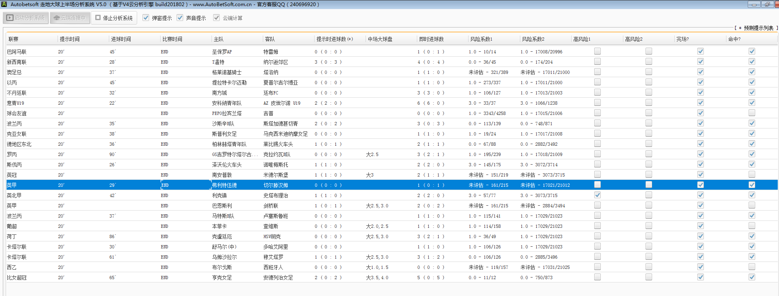Click the 中场大球盘 column header
Image resolution: width=779 pixels, height=296 pixels.
380,39
